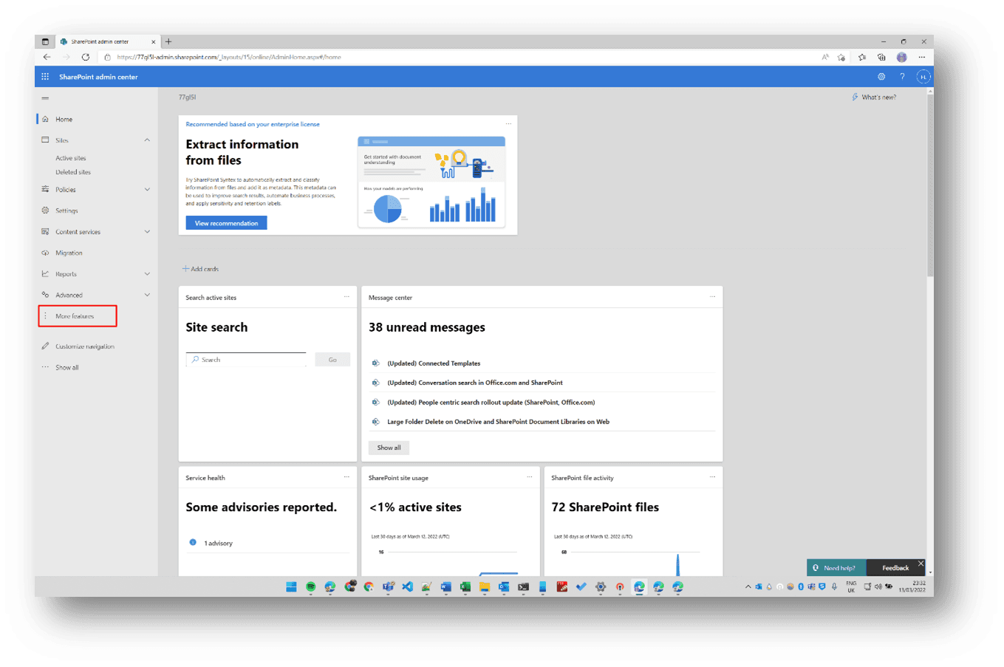Image resolution: width=1004 pixels, height=667 pixels.
Task: Close the SharePoint admin center browser tab
Action: 154,41
